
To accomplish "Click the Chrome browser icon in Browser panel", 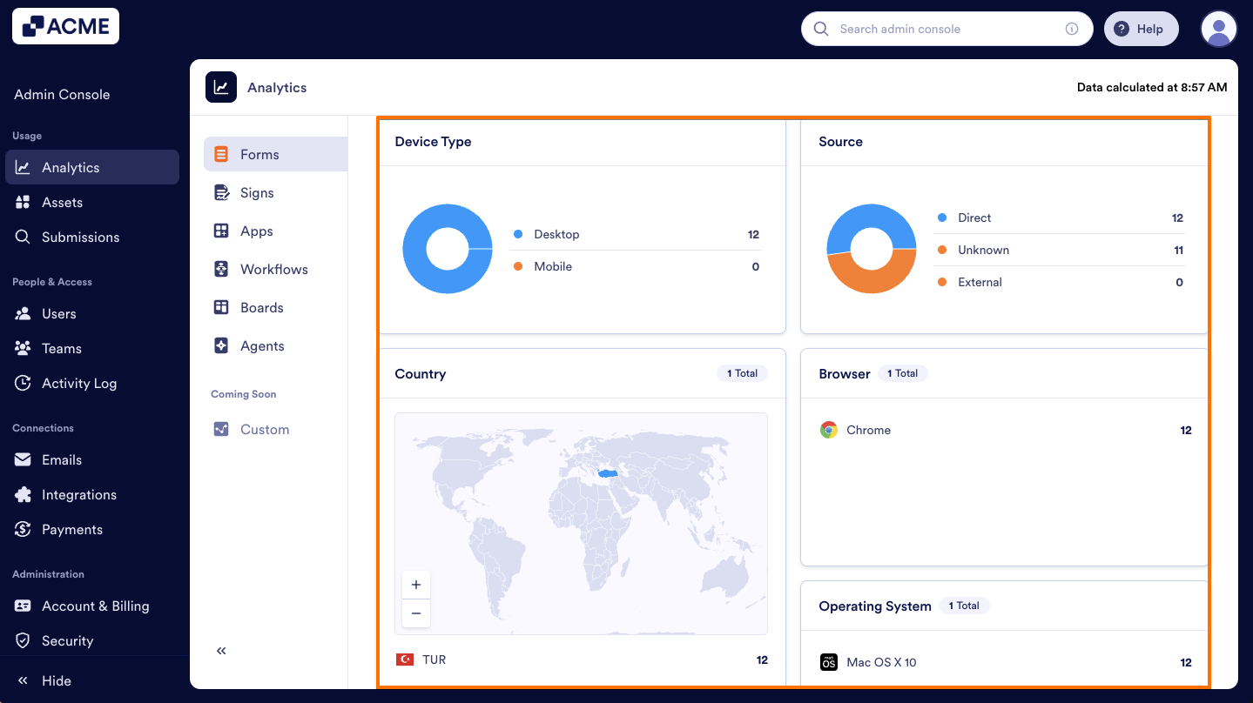I will click(x=827, y=430).
